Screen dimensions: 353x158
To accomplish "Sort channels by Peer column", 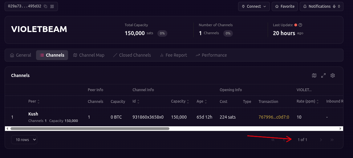I will [34, 101].
